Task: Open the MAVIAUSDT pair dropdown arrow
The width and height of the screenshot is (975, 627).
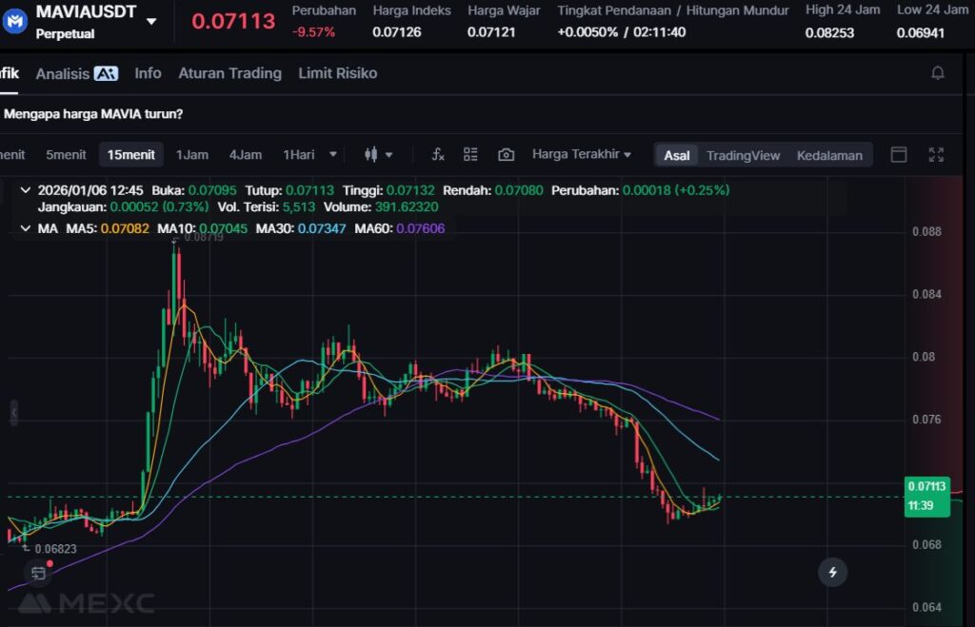Action: tap(151, 22)
